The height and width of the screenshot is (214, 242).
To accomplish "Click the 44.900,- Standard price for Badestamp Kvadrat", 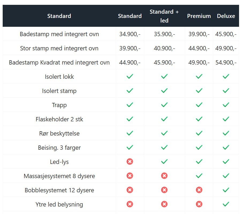I will tap(130, 62).
